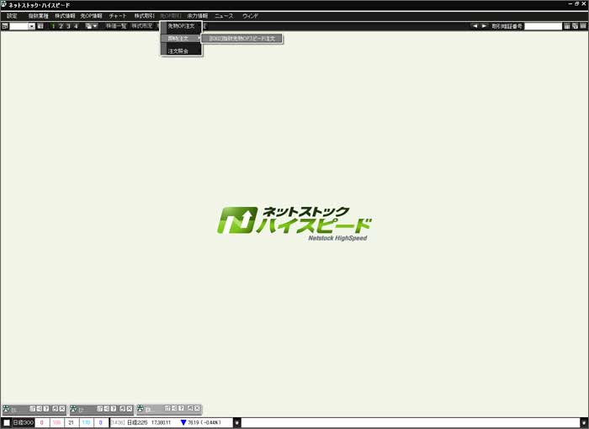Click the left arrow toolbar scroll button

(475, 26)
